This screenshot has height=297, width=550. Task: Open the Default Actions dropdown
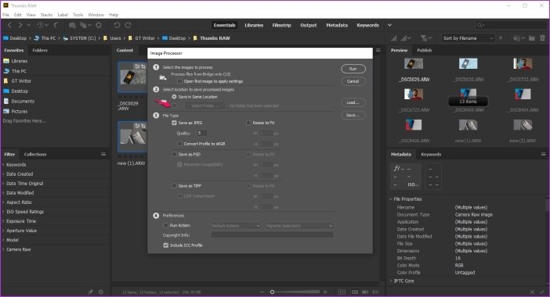[236, 226]
